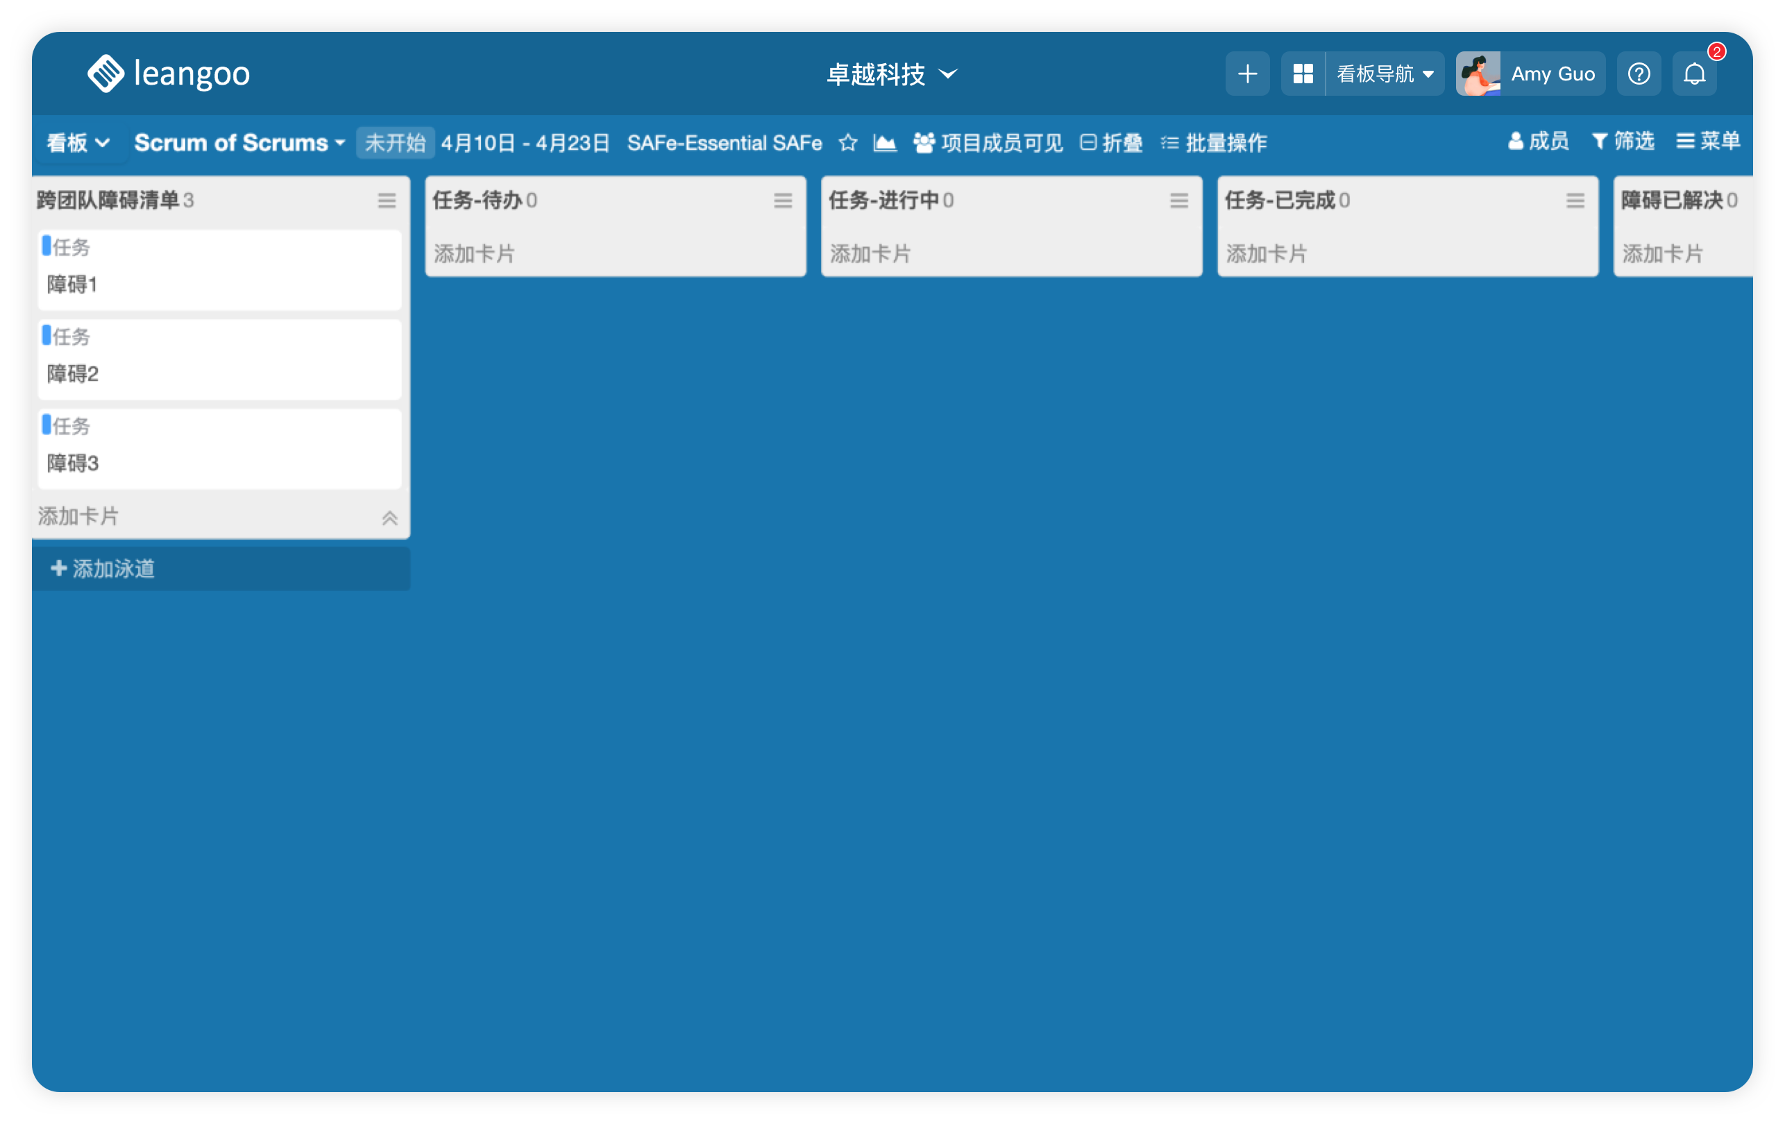This screenshot has width=1785, height=1124.
Task: Open the 跨团队障碍清单 list menu icon
Action: (x=386, y=200)
